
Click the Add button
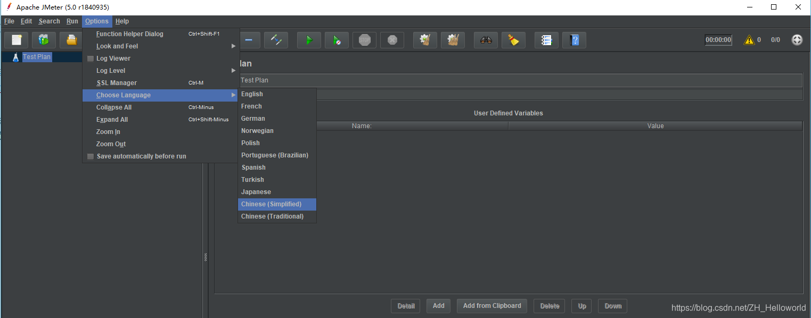click(x=439, y=306)
